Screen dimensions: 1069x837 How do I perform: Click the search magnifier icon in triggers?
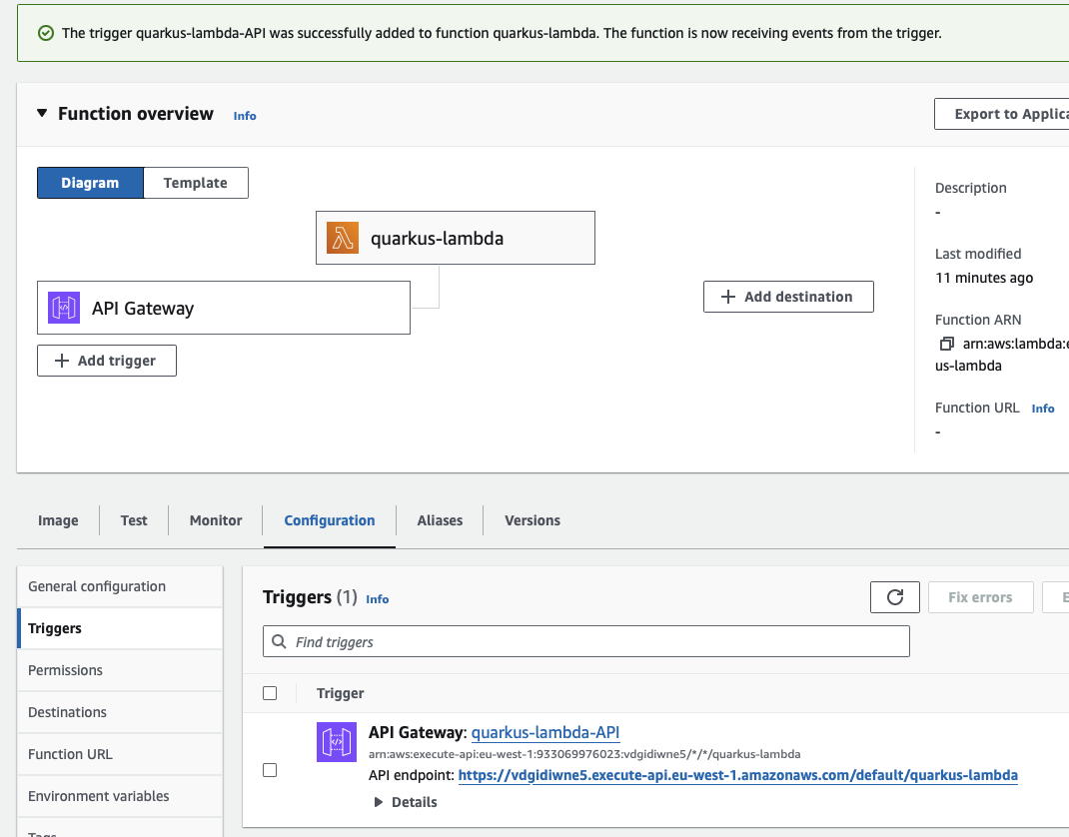(279, 642)
